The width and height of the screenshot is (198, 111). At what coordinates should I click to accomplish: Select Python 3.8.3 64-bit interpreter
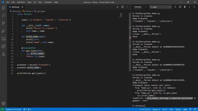[14, 109]
